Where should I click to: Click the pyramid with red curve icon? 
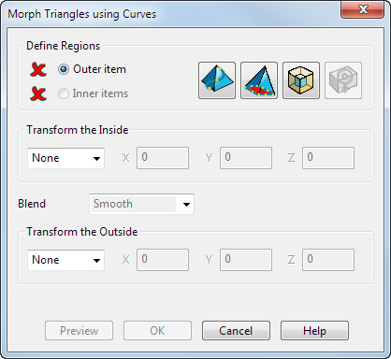tap(259, 80)
